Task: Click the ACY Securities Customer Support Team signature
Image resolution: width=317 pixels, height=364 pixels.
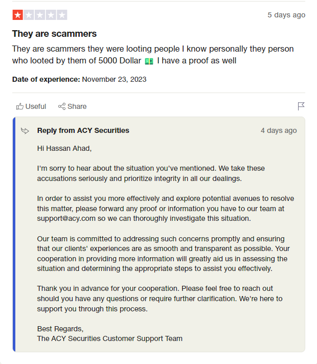Action: [x=109, y=338]
